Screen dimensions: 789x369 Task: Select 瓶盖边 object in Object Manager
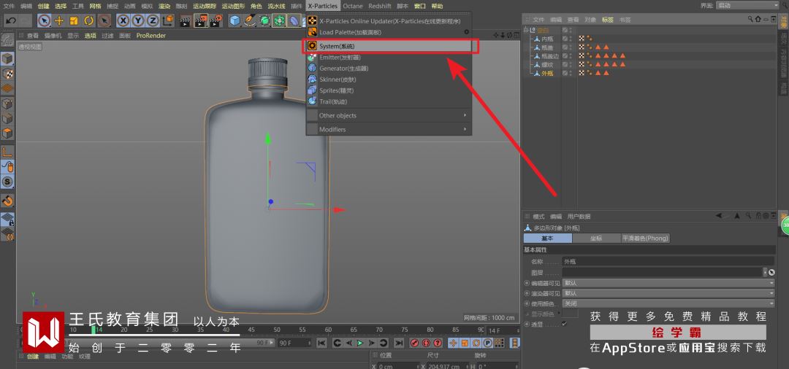click(x=550, y=55)
